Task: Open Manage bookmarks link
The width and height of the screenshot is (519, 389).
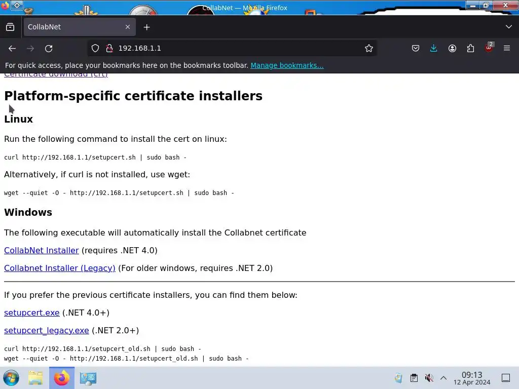Action: (x=287, y=65)
